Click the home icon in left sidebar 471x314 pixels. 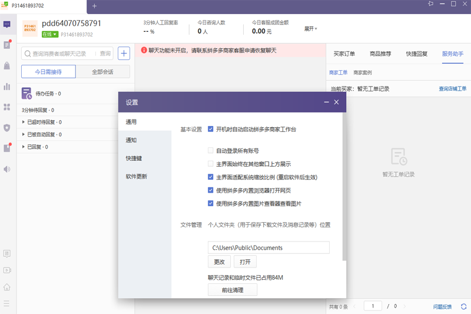[7, 287]
